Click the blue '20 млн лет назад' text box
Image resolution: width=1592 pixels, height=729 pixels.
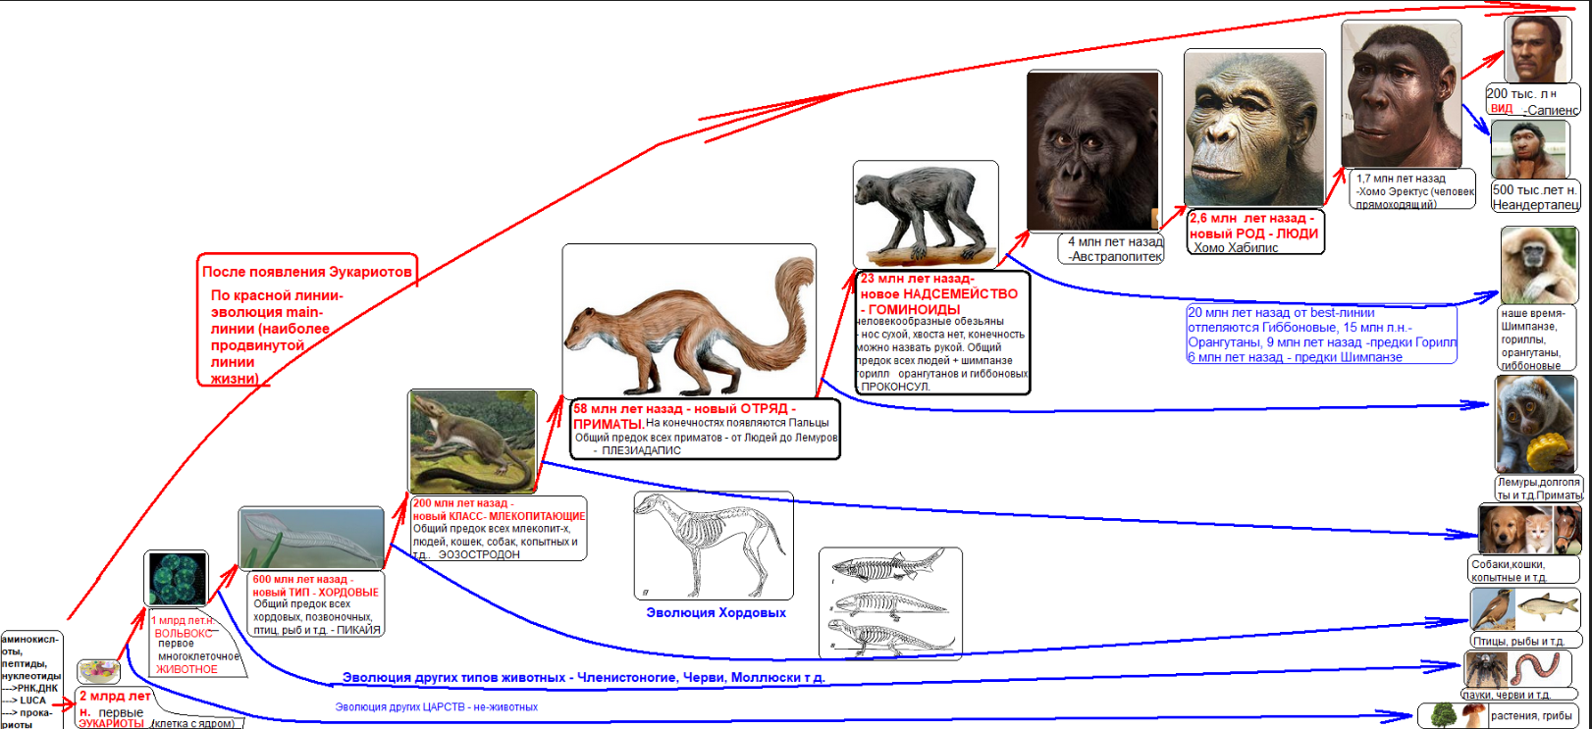tap(1321, 335)
